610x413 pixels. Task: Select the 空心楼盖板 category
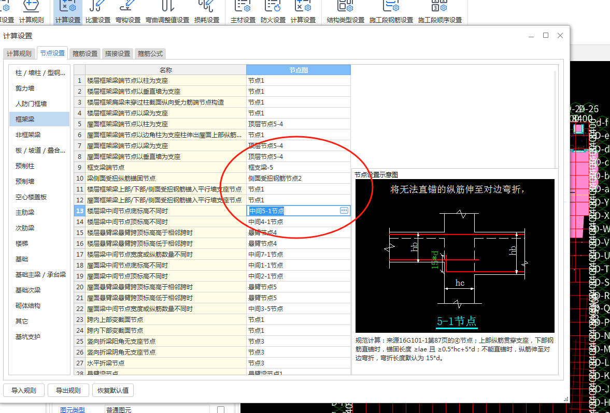(x=40, y=197)
